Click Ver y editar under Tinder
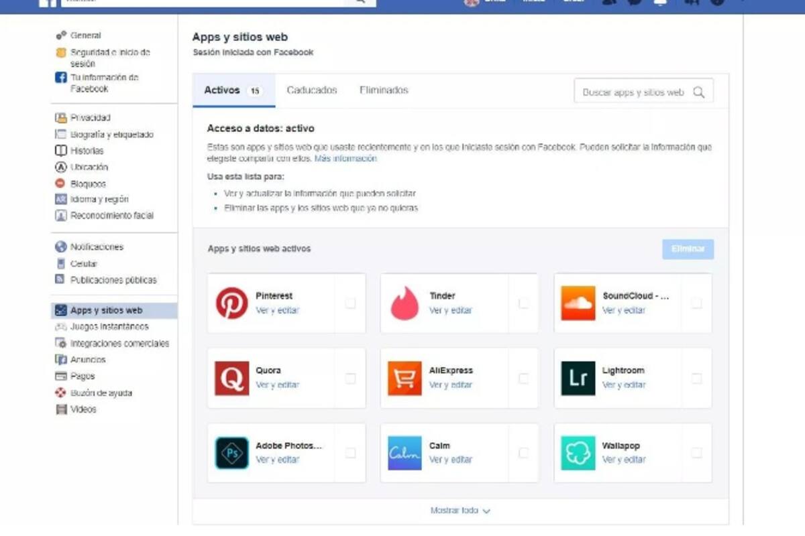Screen dimensions: 805x536 coord(451,311)
